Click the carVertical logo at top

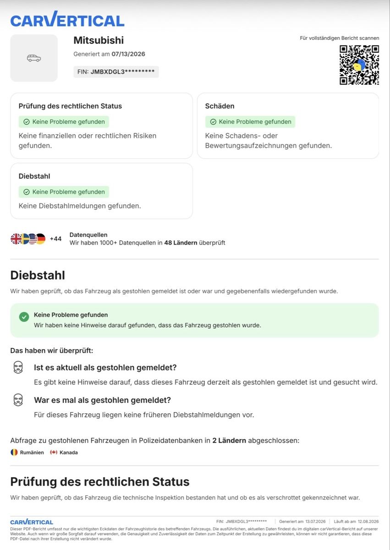click(67, 19)
